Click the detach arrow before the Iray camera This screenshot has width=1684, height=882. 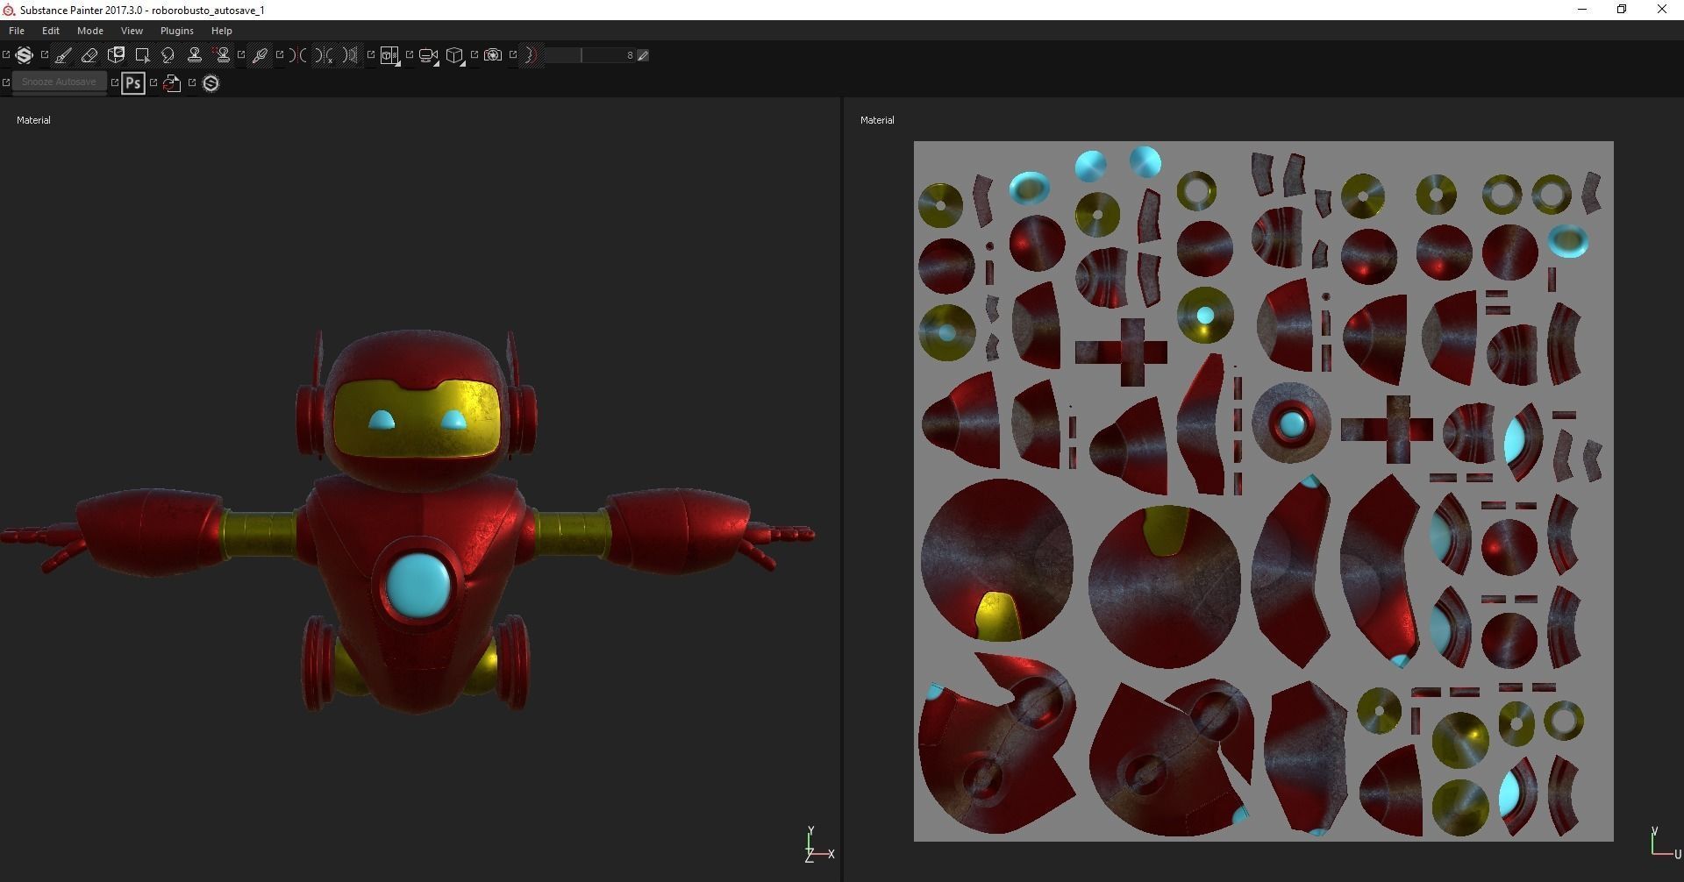click(x=475, y=54)
